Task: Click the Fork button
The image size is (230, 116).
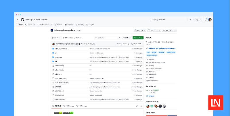Action: coord(152,30)
